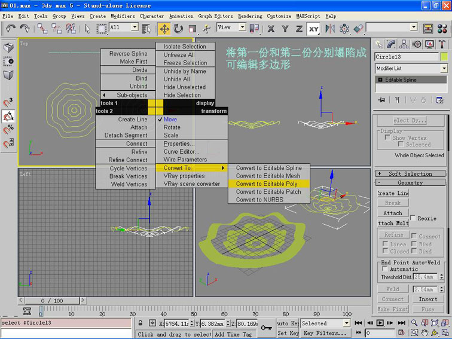Open the Display panel tab
Image resolution: width=452 pixels, height=339 pixels.
(429, 44)
